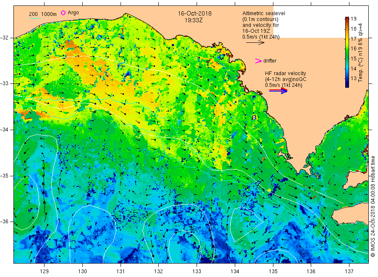This screenshot has width=378, height=277.
Task: Click colorbar value 15
Action: pos(353,58)
